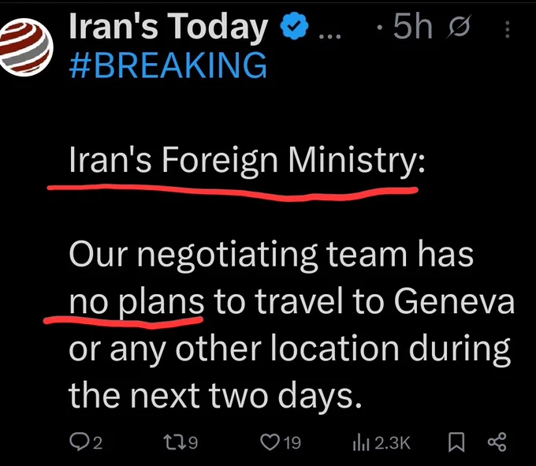
Task: Click the repost arrows icon
Action: click(174, 442)
